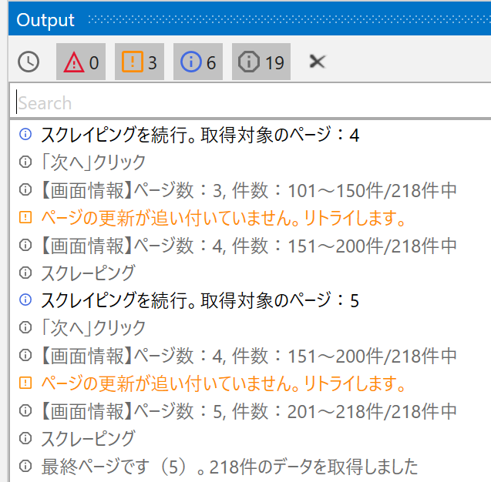
Task: Click the trace icon beside second 'スクレーピング'
Action: (25, 438)
